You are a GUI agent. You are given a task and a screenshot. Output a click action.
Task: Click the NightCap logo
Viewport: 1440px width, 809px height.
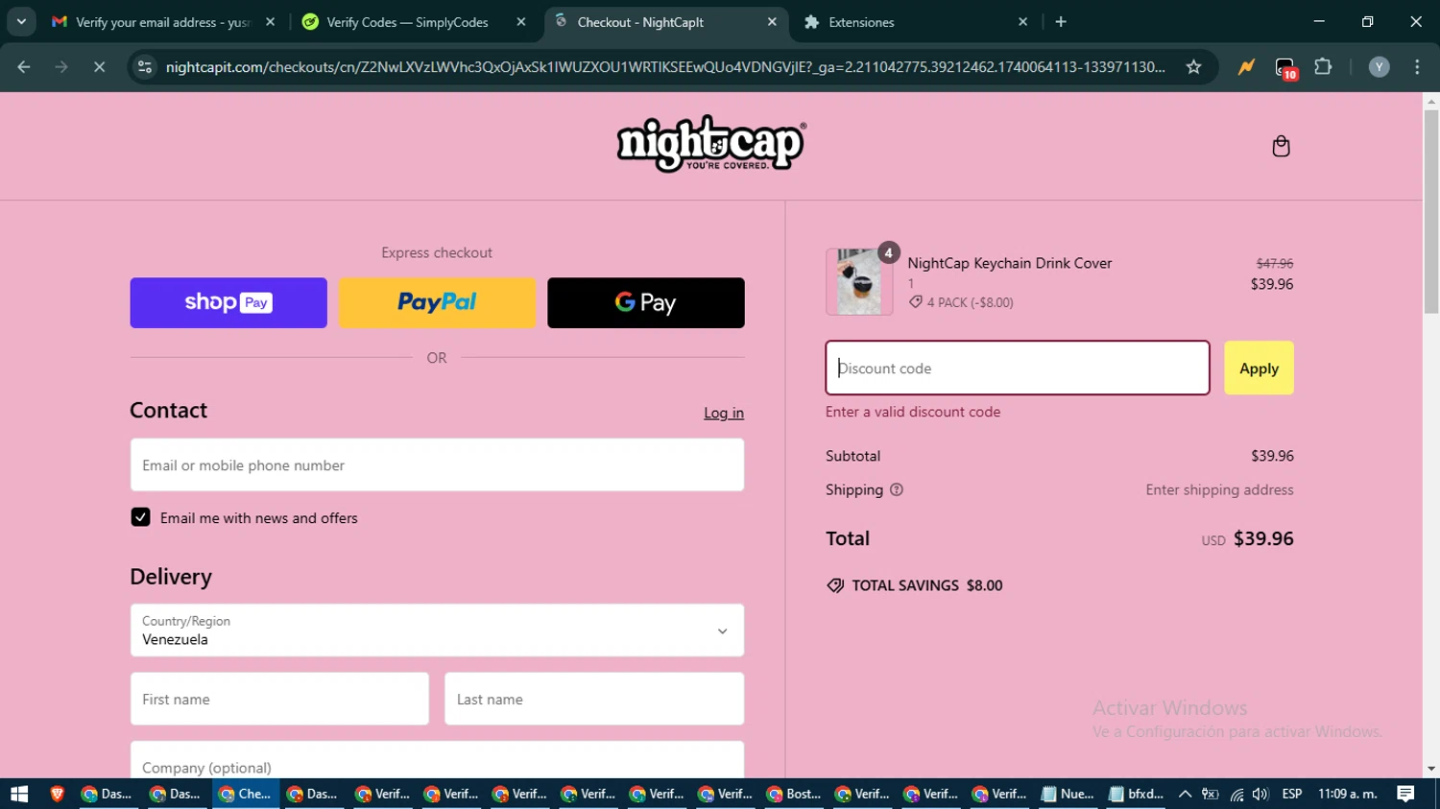711,144
